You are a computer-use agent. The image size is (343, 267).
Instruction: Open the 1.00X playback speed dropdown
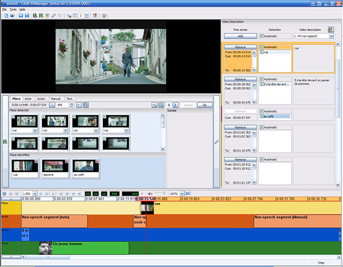click(x=35, y=194)
